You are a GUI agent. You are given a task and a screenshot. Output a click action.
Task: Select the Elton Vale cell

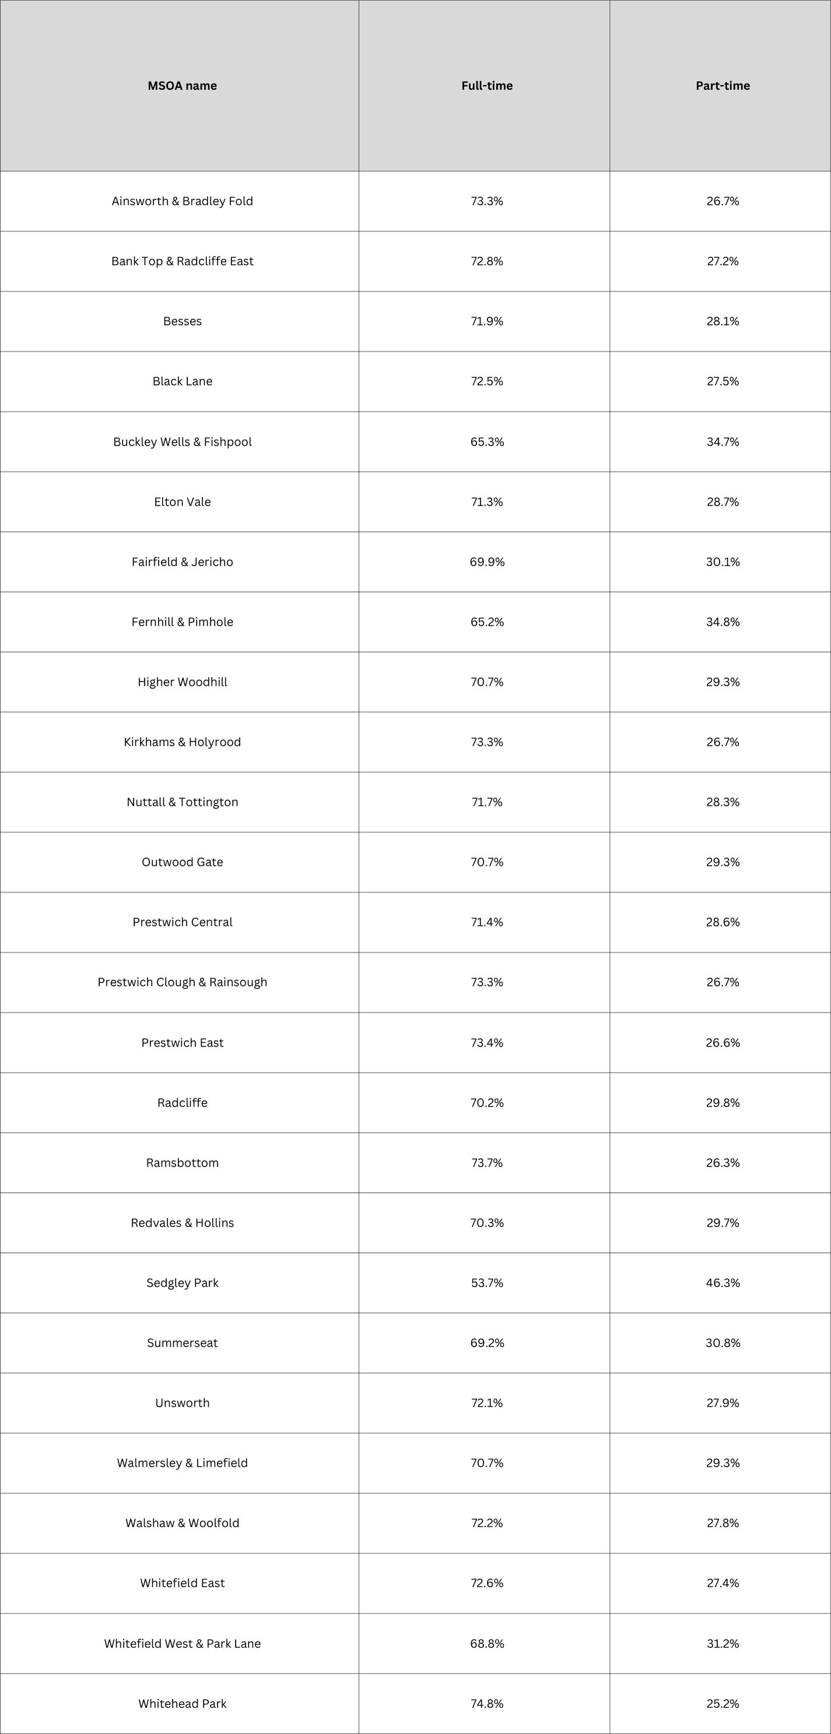tap(183, 501)
